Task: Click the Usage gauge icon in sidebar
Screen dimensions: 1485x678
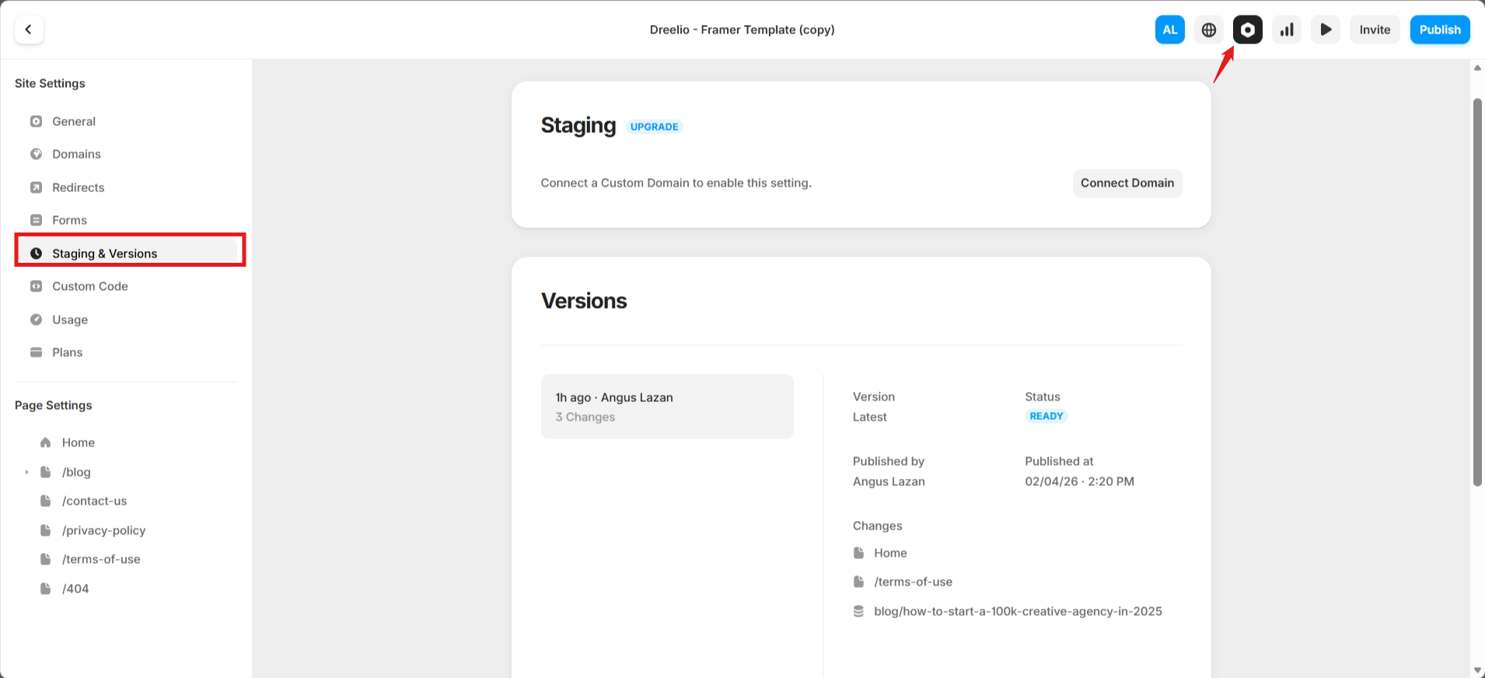Action: point(36,320)
